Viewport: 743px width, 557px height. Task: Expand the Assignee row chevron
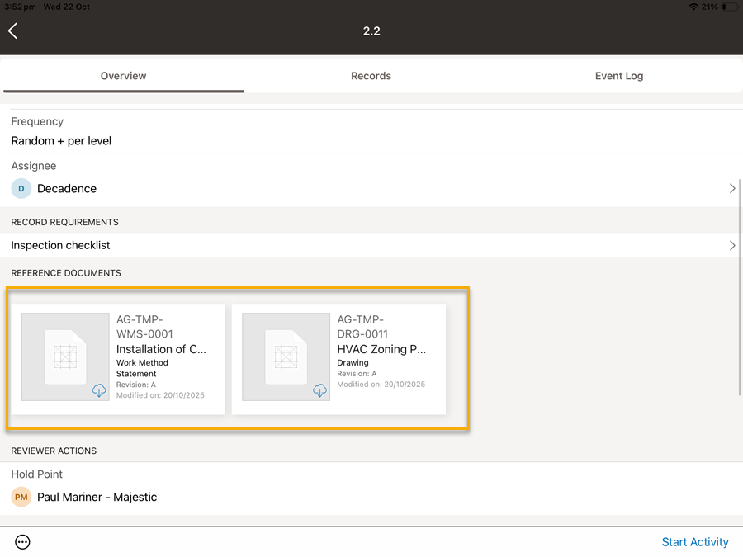731,189
